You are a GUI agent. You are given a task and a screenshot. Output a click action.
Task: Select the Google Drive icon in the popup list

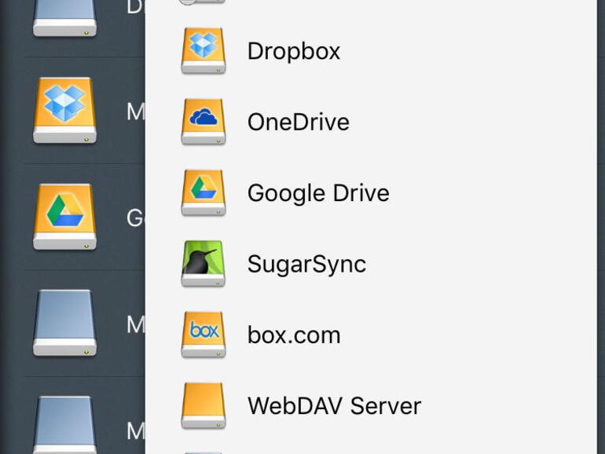click(x=203, y=192)
